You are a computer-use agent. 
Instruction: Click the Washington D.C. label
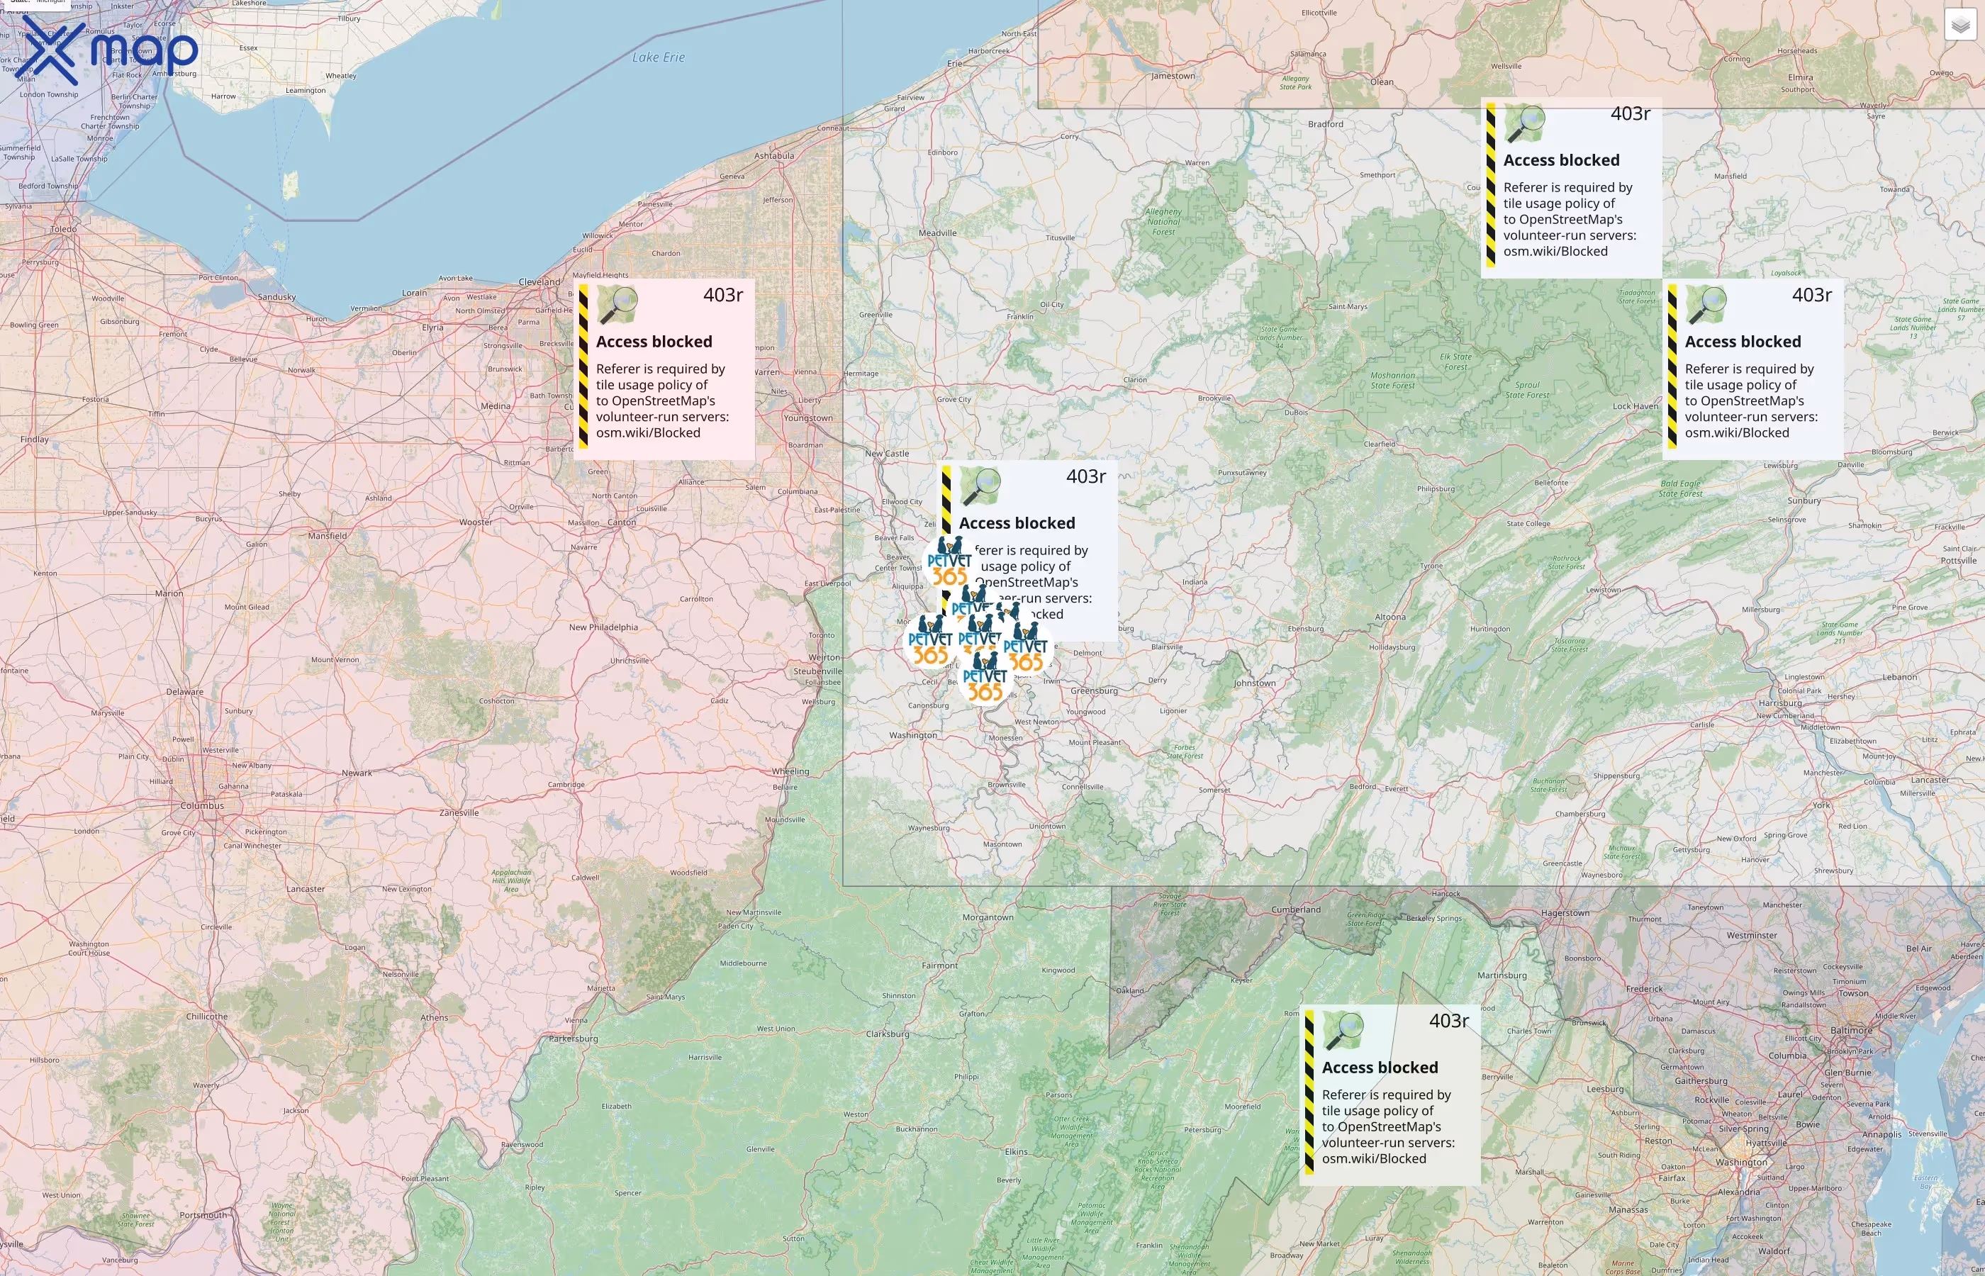tap(1741, 1163)
